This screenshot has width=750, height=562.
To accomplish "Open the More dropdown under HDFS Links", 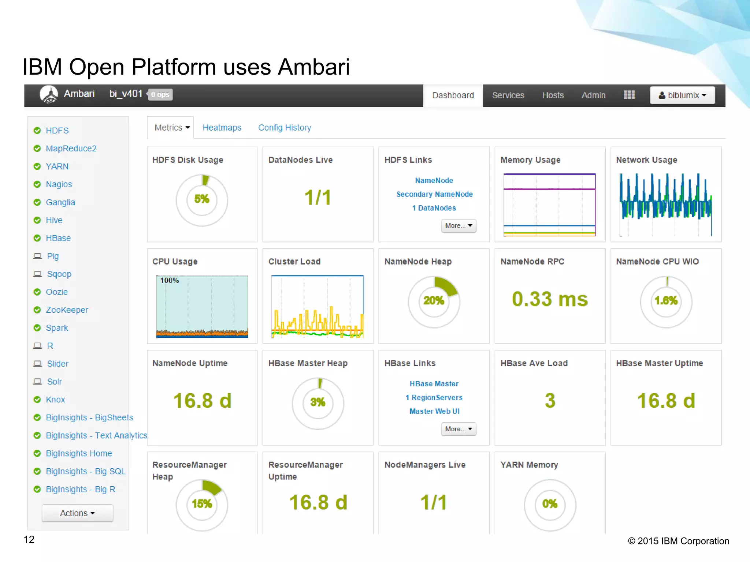I will point(458,226).
